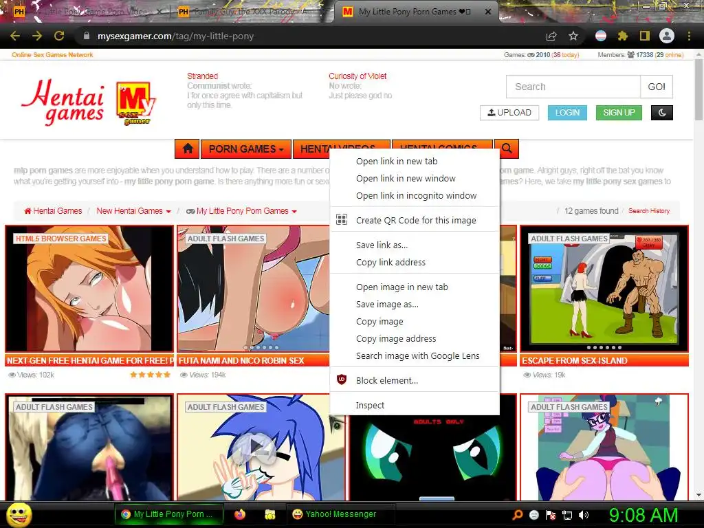704x528 pixels.
Task: Bookmark this page with the star icon
Action: pyautogui.click(x=573, y=36)
